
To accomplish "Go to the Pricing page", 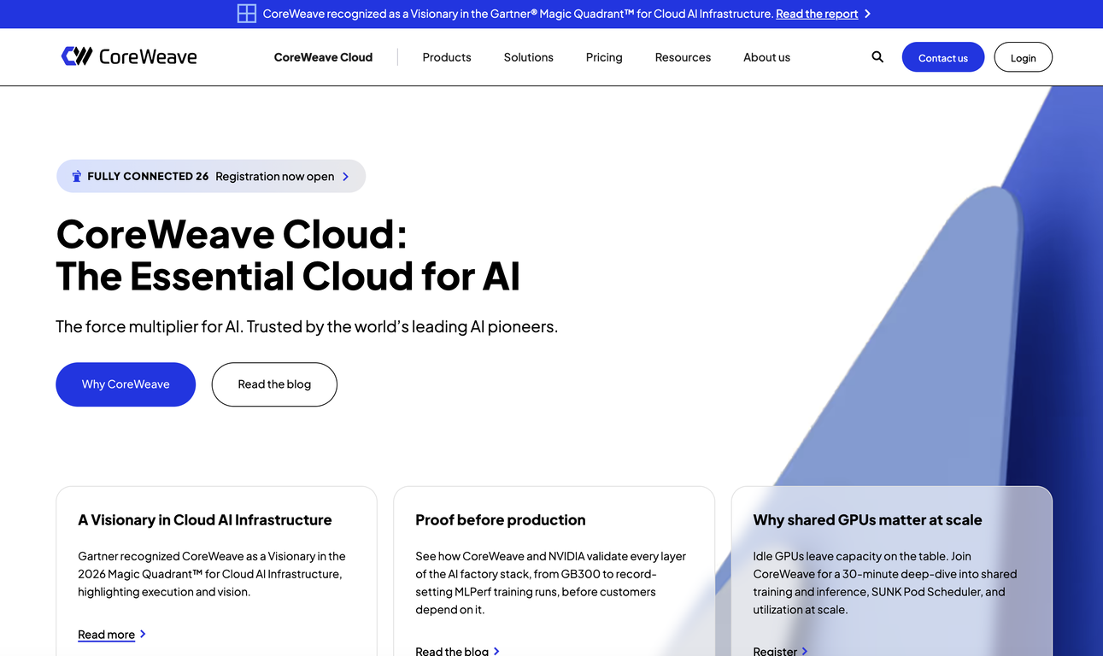I will coord(604,57).
